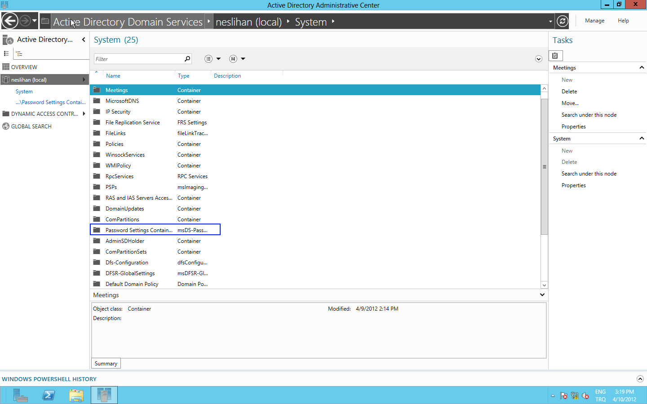Collapse the System tasks section
The image size is (647, 404).
coord(642,139)
